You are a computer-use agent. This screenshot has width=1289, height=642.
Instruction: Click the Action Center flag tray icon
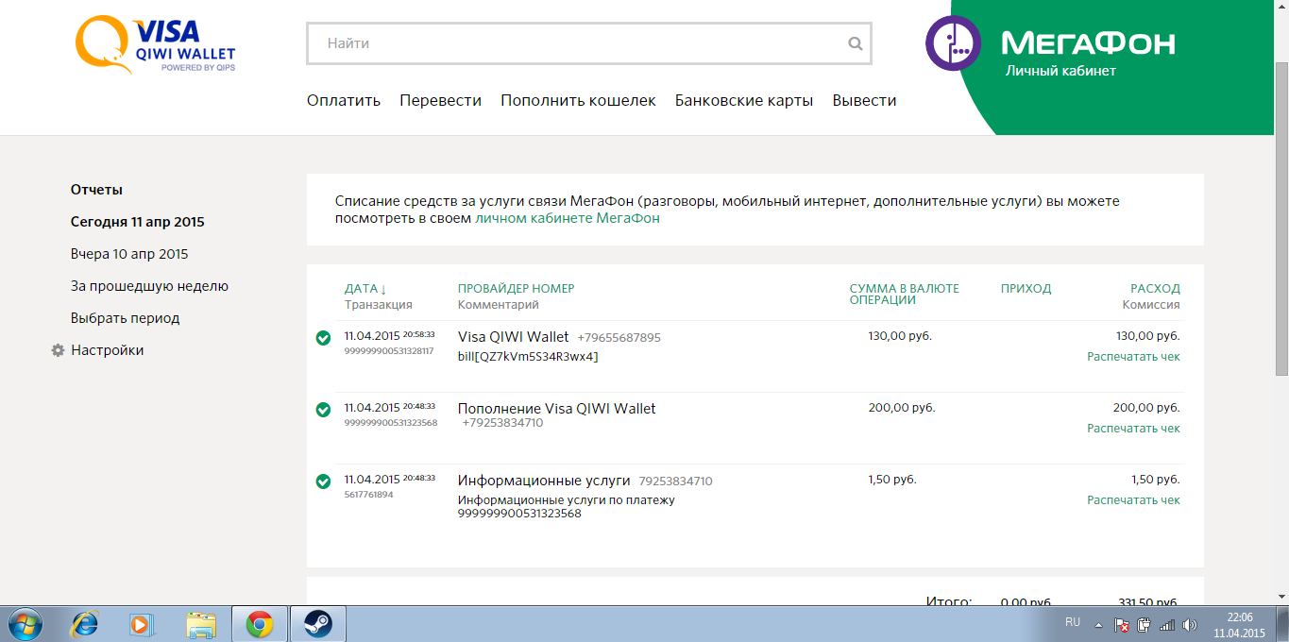point(1122,625)
